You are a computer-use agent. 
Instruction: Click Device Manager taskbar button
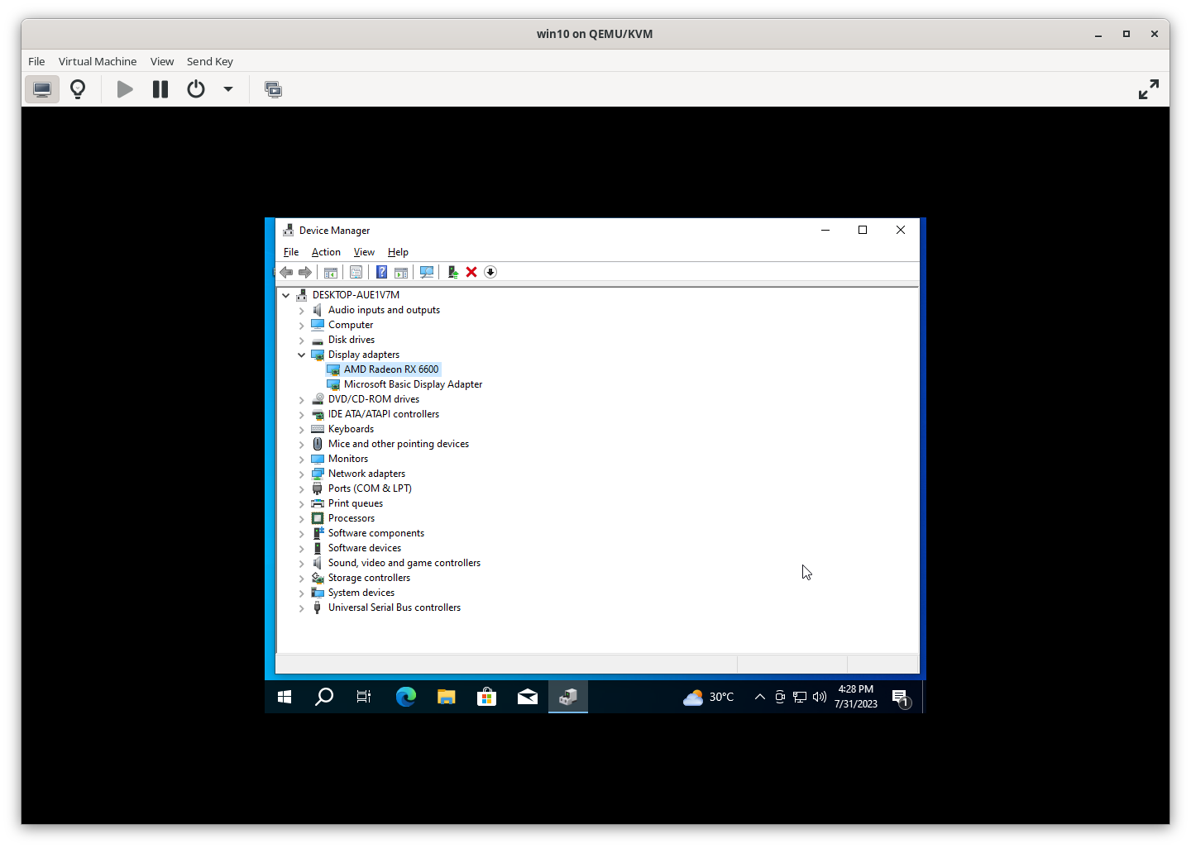568,697
